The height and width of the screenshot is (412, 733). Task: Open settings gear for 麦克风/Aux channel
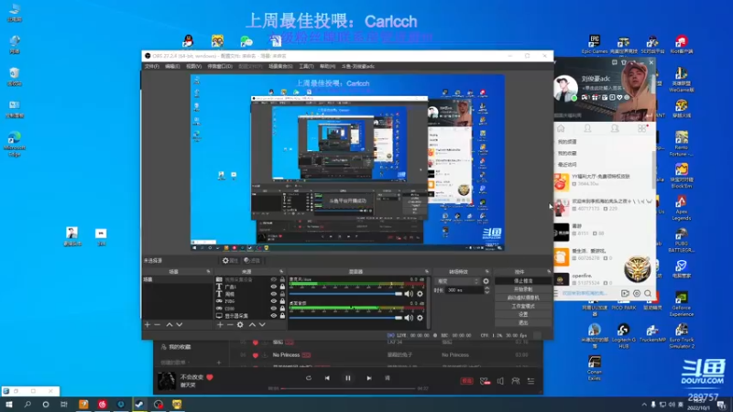[x=420, y=294]
